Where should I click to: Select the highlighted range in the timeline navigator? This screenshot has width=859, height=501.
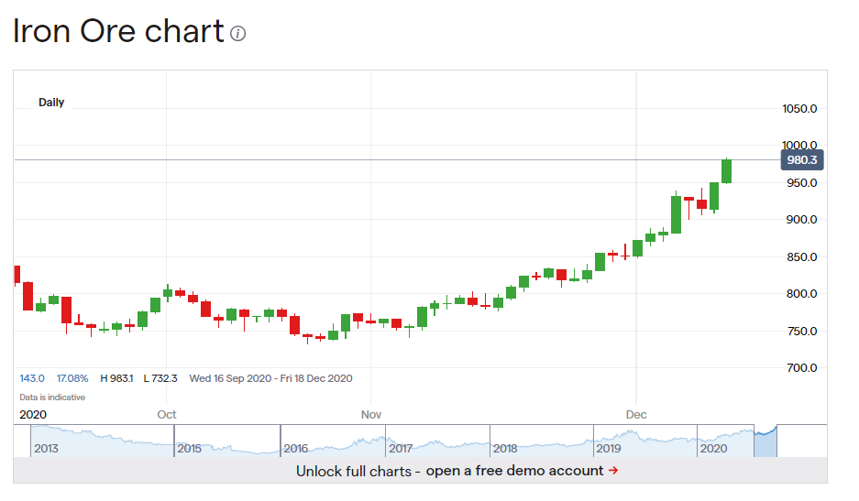(x=765, y=441)
